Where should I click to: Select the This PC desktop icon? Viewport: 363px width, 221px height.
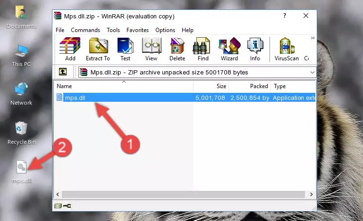point(21,56)
